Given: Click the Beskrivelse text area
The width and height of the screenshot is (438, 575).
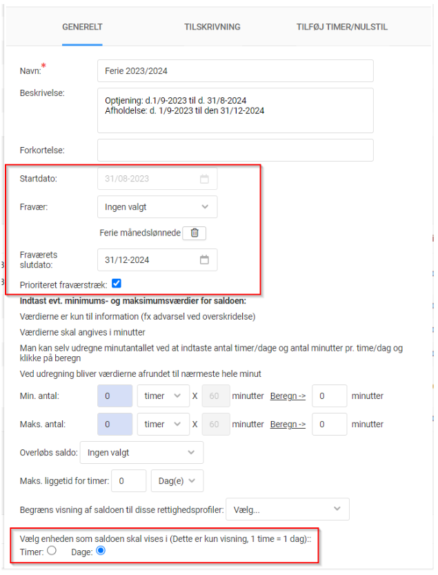Looking at the screenshot, I should [235, 110].
